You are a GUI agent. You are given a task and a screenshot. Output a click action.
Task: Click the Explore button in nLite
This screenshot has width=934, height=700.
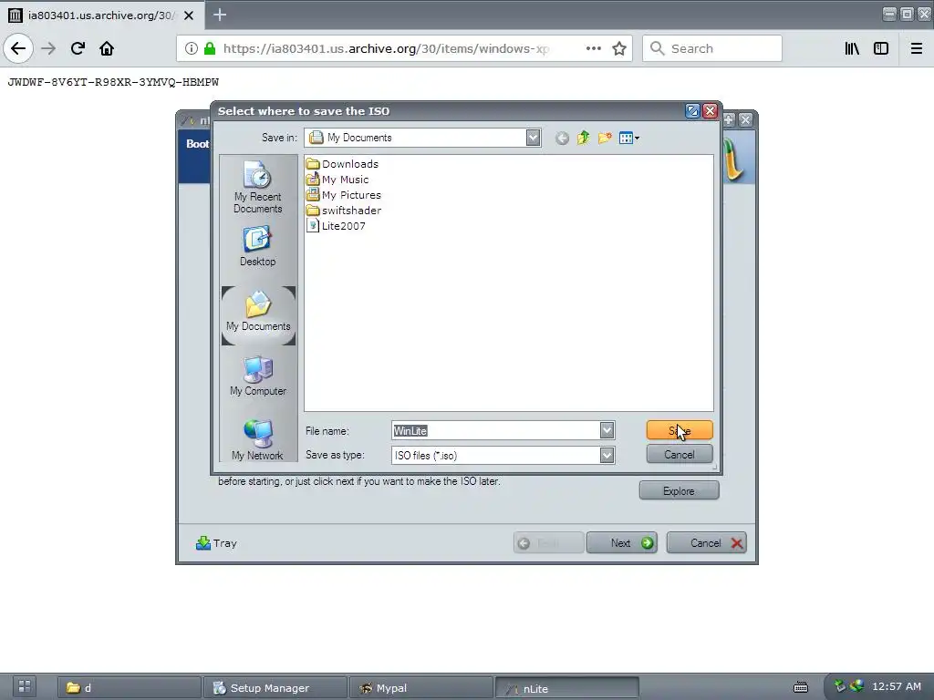679,491
